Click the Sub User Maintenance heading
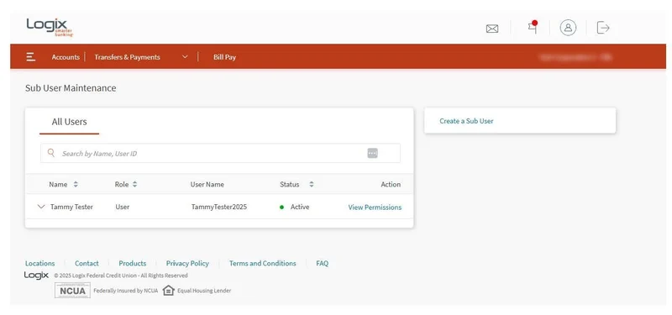The image size is (672, 315). click(71, 88)
